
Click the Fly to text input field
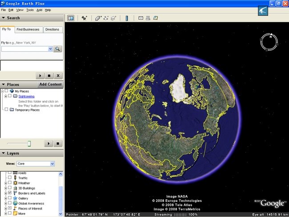coord(25,49)
